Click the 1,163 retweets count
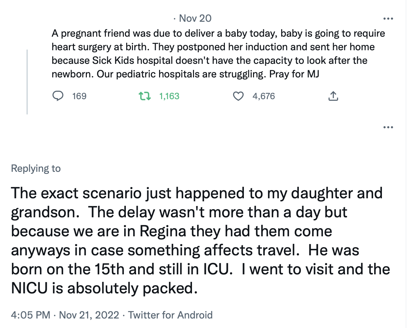The image size is (407, 328). (169, 96)
